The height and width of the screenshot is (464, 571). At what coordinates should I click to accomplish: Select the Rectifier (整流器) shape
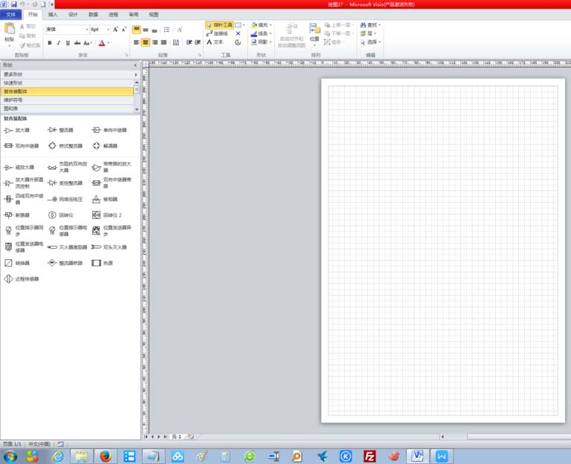coord(60,130)
